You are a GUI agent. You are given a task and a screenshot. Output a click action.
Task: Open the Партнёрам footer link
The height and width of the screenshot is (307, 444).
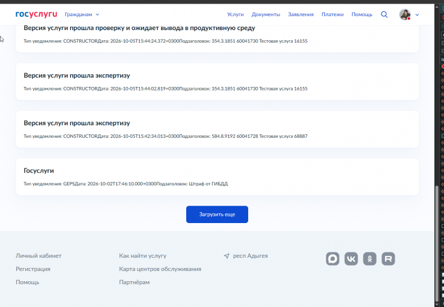(x=134, y=282)
